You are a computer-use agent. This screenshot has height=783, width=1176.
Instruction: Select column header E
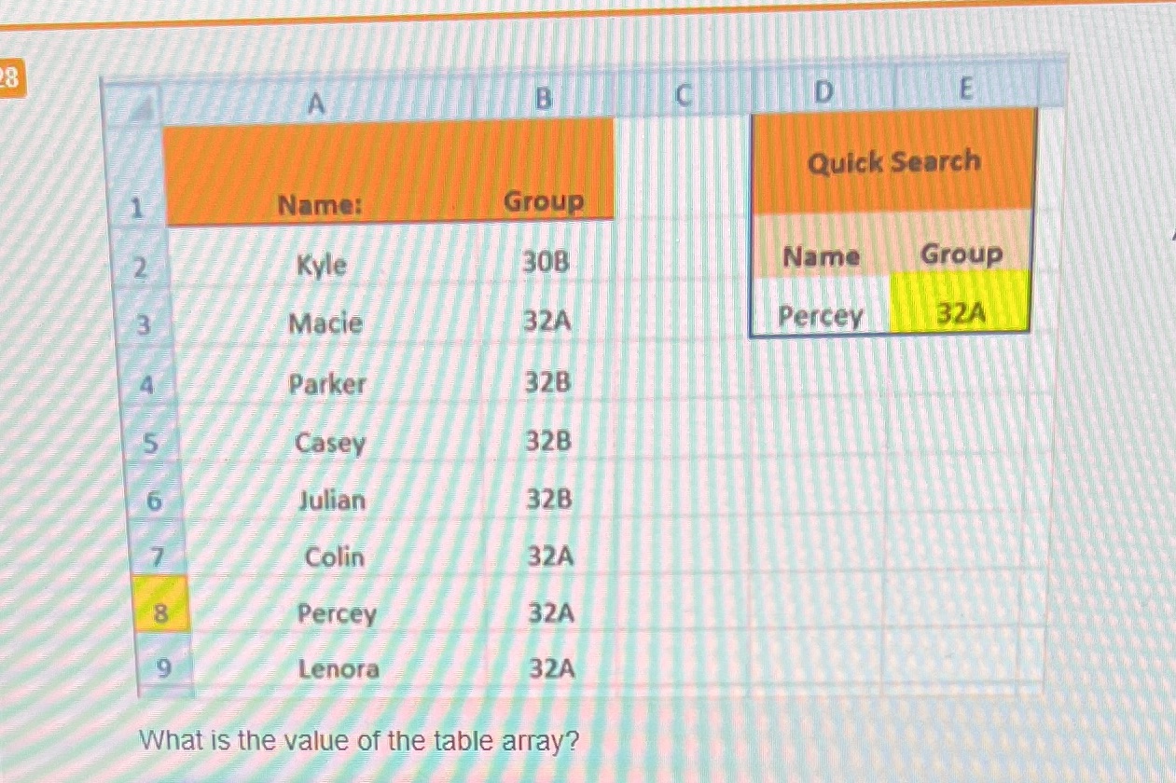pyautogui.click(x=965, y=89)
